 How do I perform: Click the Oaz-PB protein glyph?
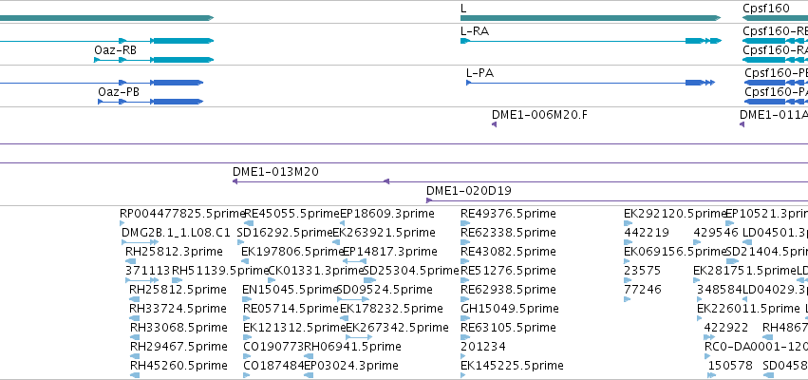150,102
